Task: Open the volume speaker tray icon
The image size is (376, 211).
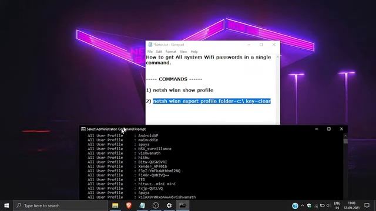Action: 328,206
